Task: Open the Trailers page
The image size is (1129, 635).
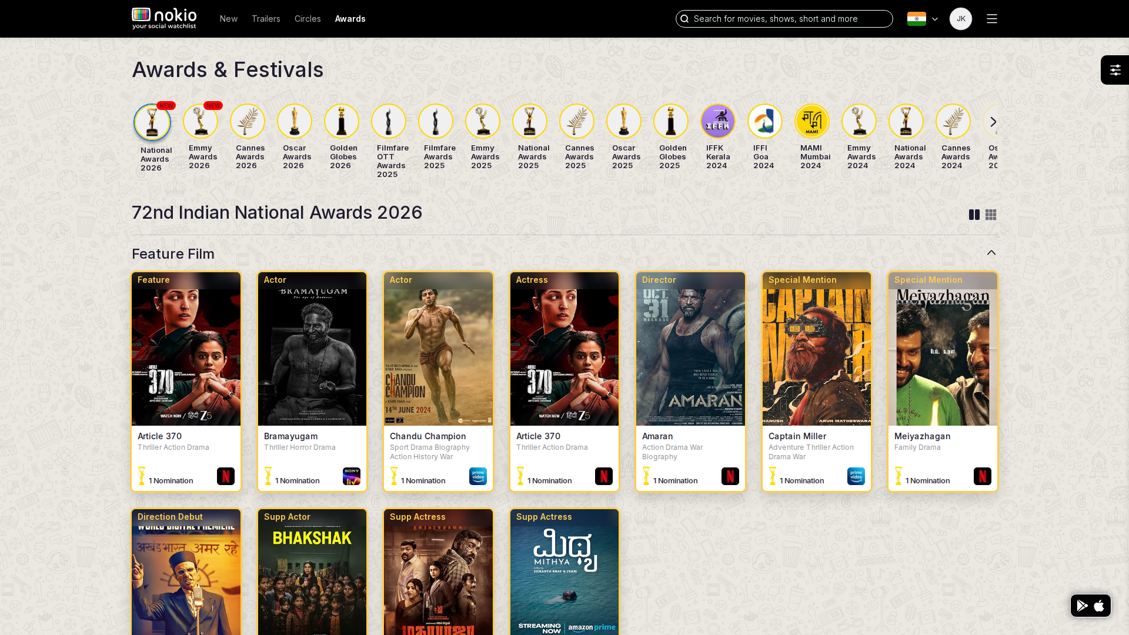Action: click(266, 19)
